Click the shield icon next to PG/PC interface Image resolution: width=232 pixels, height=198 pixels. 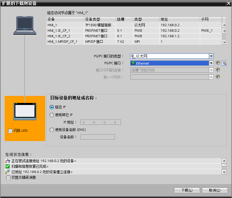218,63
